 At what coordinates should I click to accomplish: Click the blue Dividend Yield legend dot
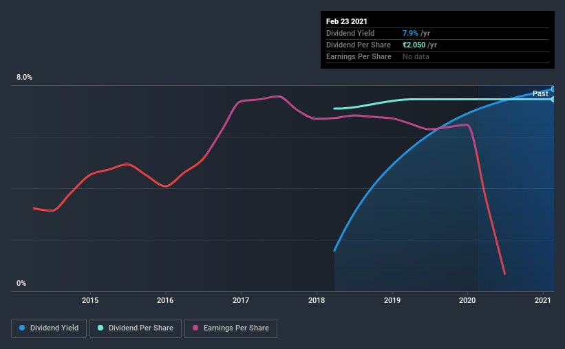(22, 328)
